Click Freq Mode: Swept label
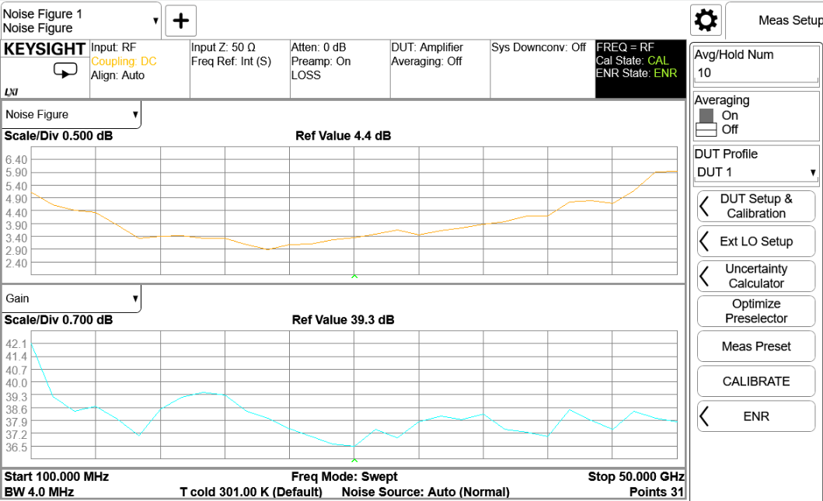The height and width of the screenshot is (501, 823). (x=344, y=476)
